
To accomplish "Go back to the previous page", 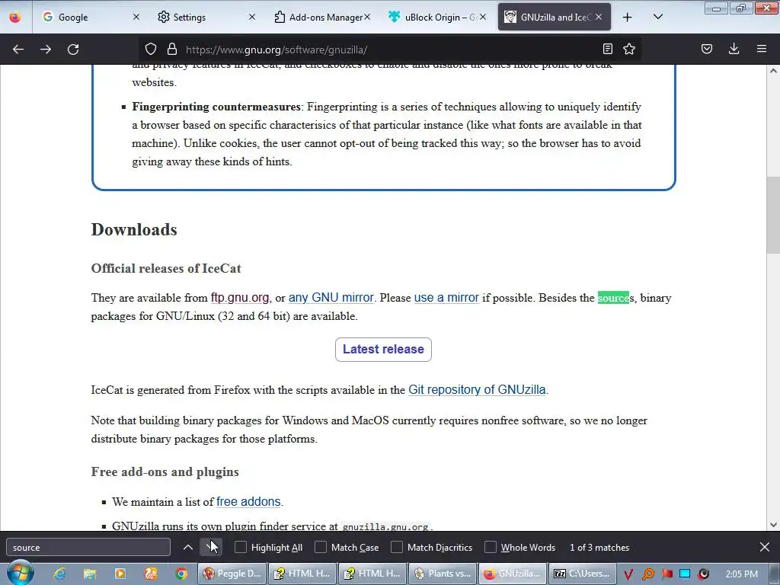I will pyautogui.click(x=18, y=50).
